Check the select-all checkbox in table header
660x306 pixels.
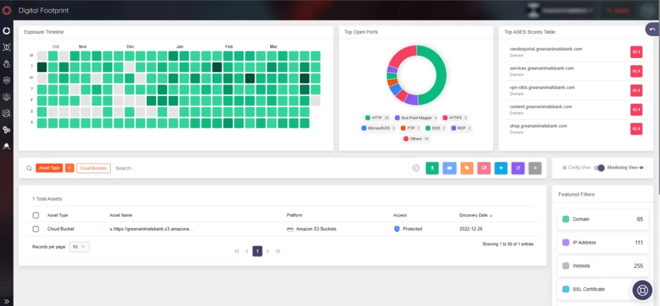point(36,215)
